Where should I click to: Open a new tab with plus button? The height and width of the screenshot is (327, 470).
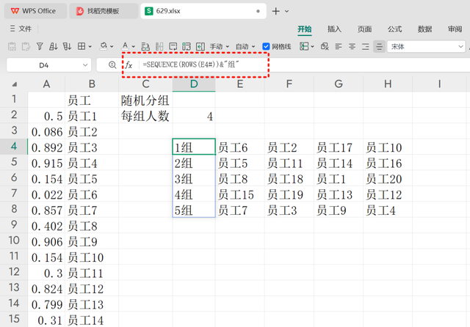[275, 12]
